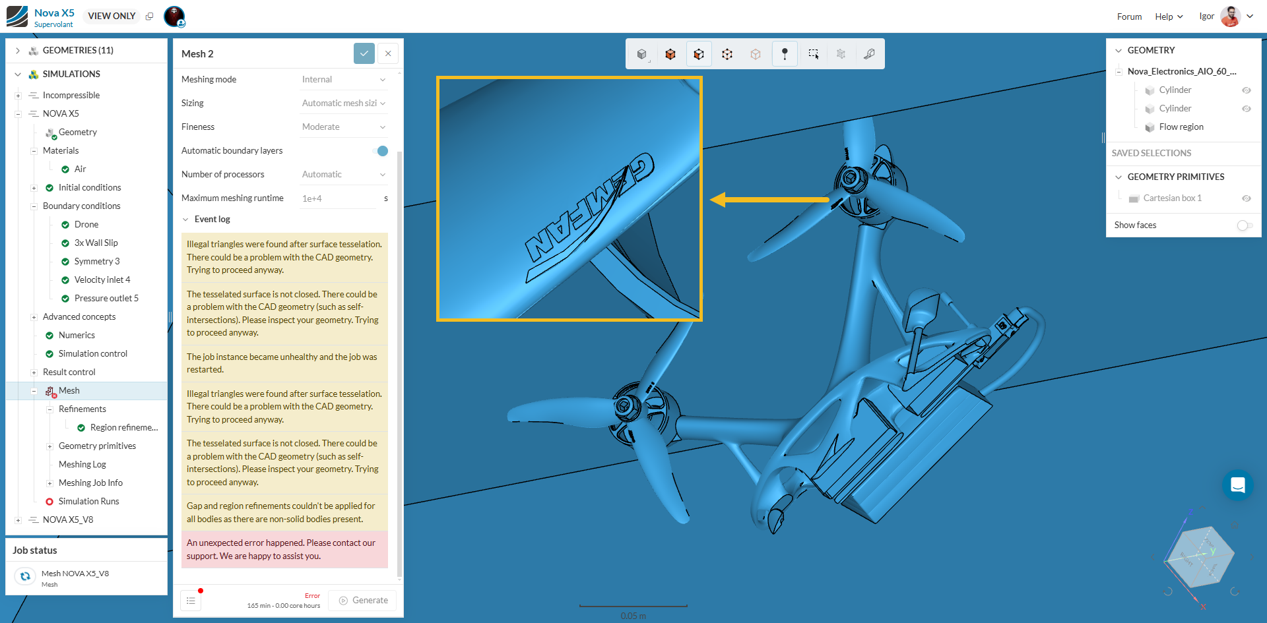Collapse the GEOMETRY PRIMITIVES section

(1119, 177)
